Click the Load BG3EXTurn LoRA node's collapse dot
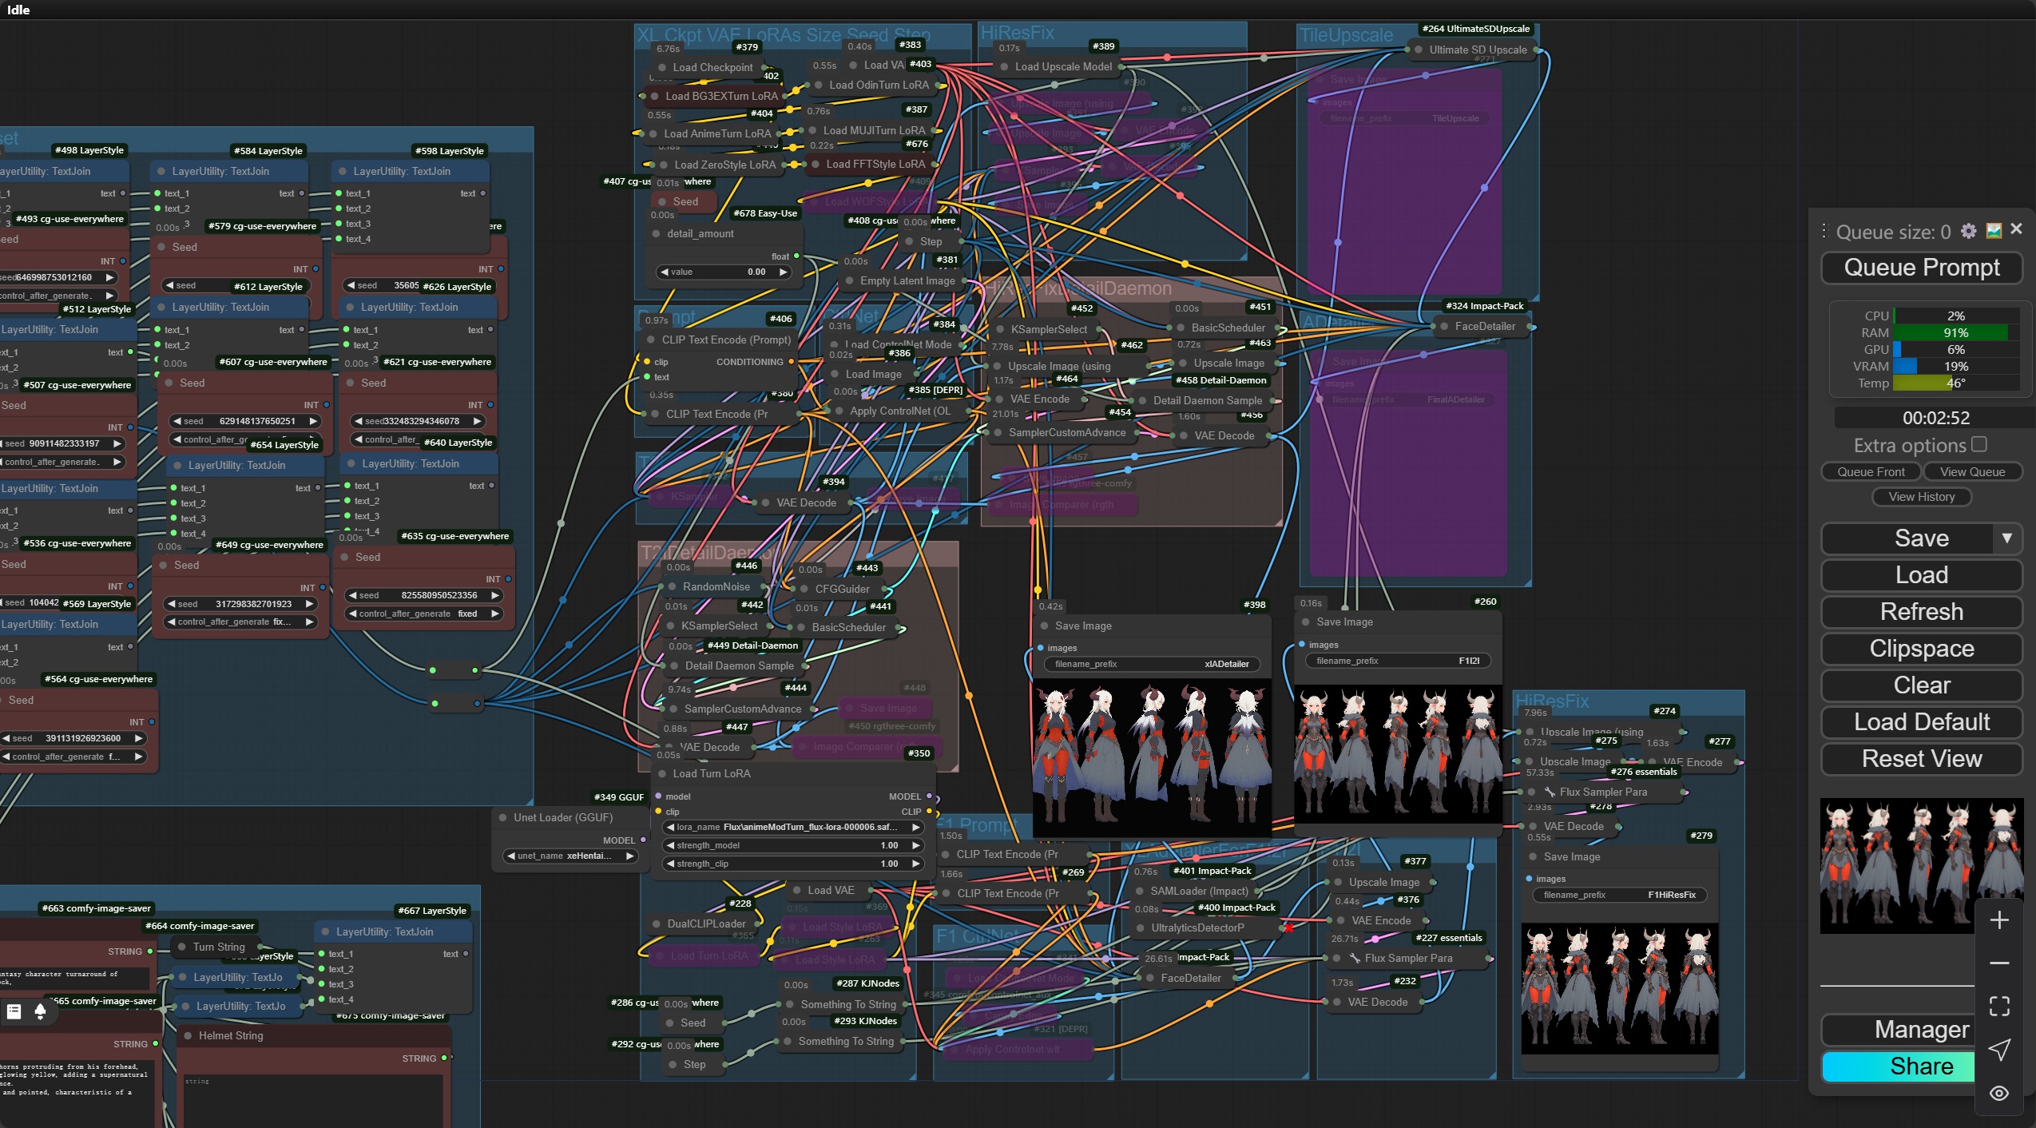 pyautogui.click(x=654, y=97)
